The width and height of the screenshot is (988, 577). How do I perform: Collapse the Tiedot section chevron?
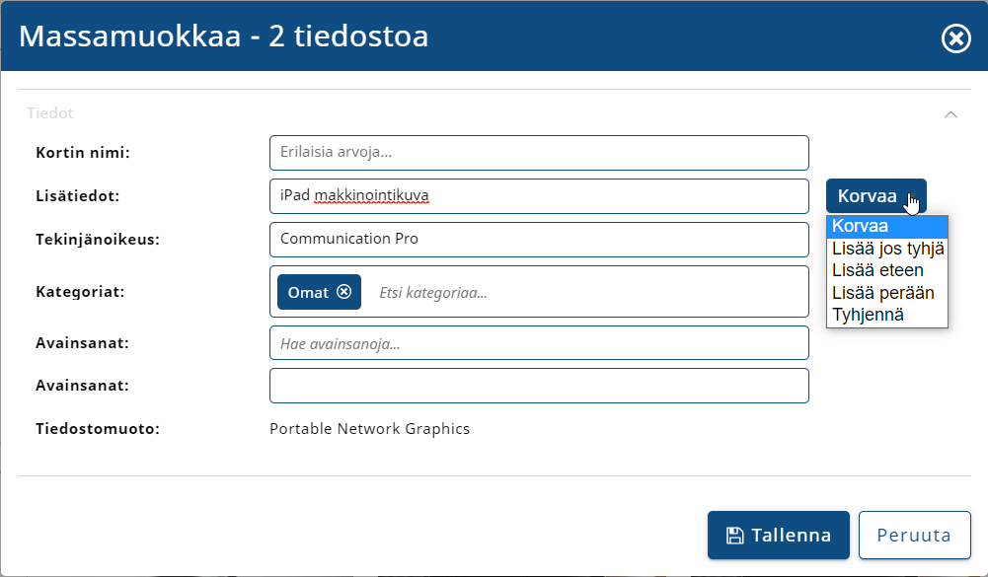(x=950, y=113)
